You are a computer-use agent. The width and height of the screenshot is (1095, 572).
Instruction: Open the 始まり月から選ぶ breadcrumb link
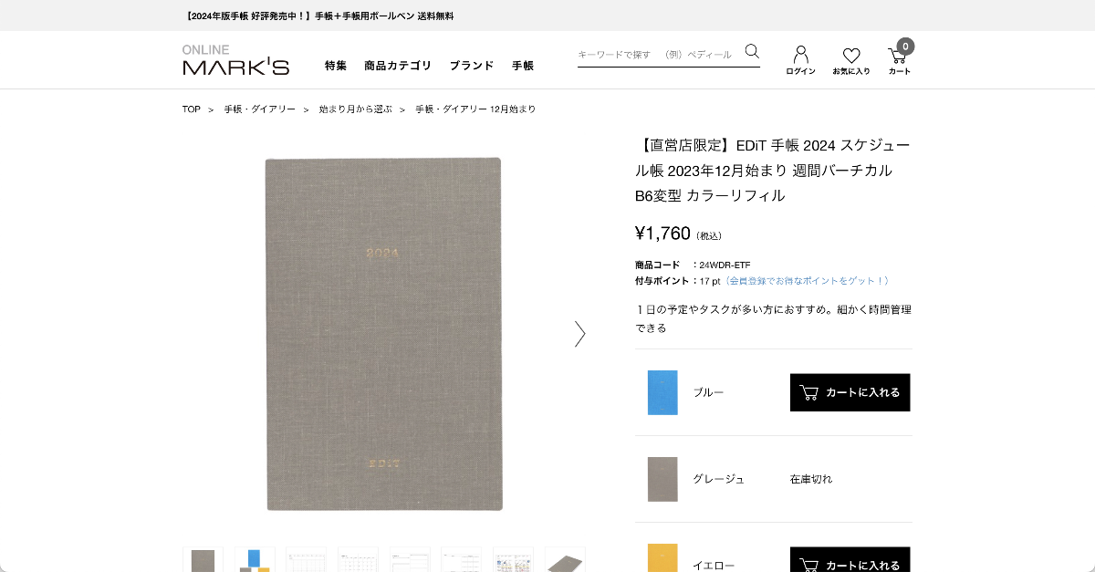click(355, 109)
